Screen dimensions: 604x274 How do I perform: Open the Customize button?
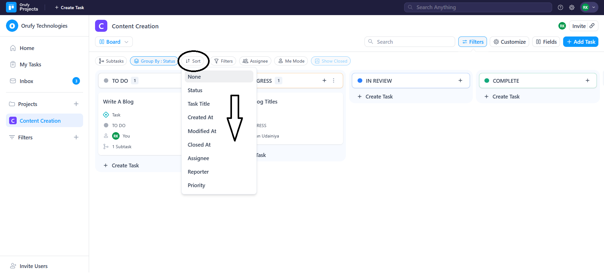coord(509,42)
